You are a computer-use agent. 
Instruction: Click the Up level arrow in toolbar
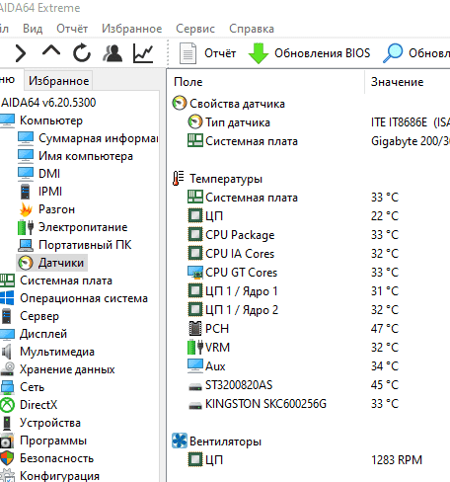coord(51,51)
